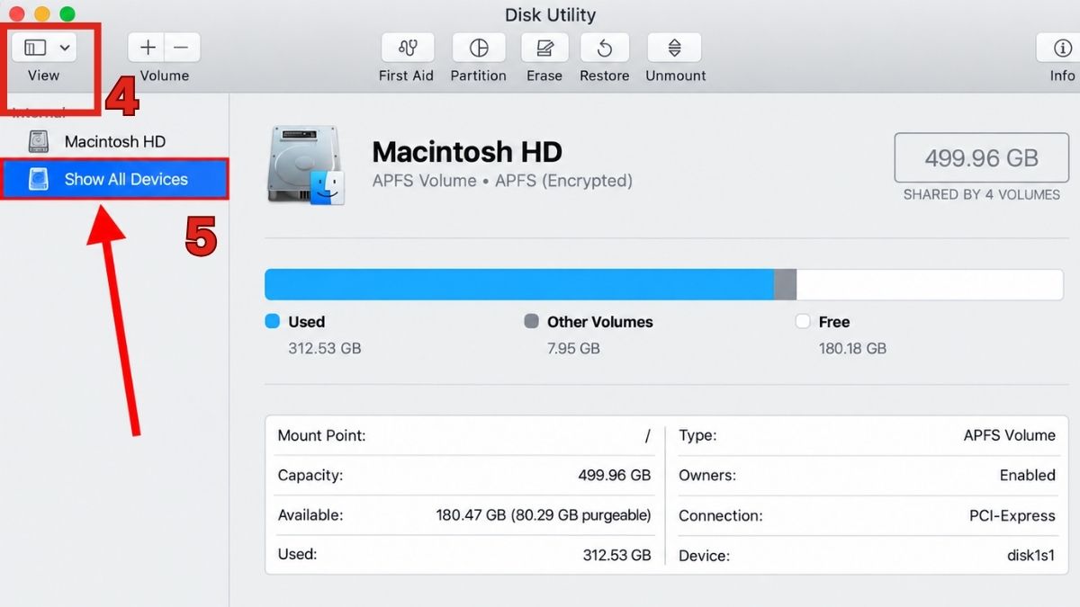Screen dimensions: 1080x607
Task: Minimize the window with yellow button
Action: [x=41, y=14]
